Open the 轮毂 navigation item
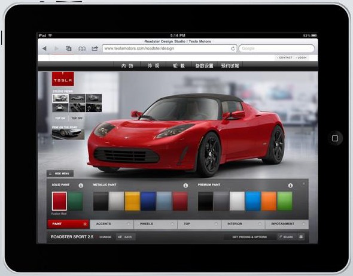Screen dimensions: 353x276 click(179, 66)
